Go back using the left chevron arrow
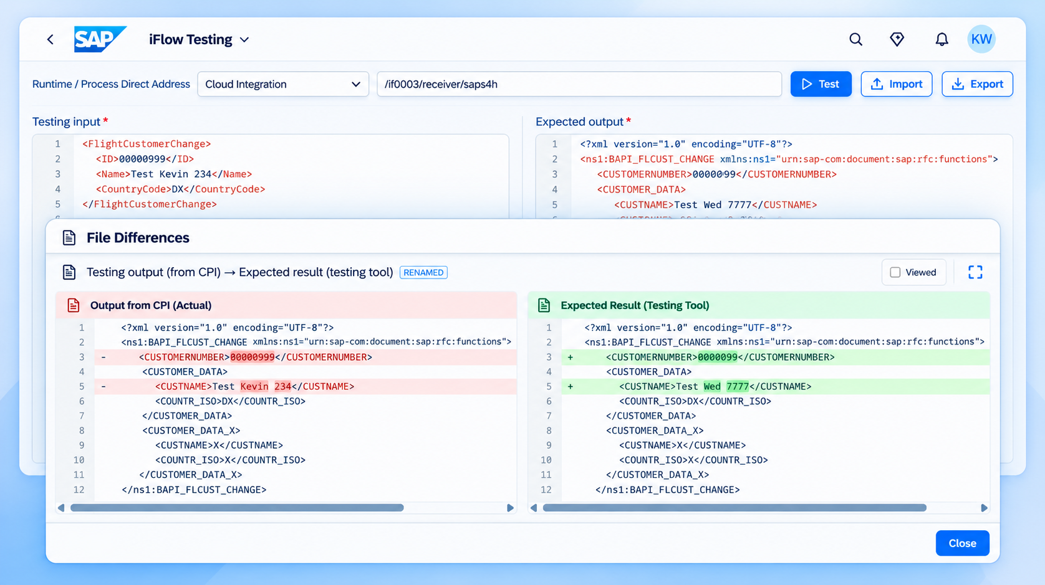The image size is (1045, 585). [51, 39]
